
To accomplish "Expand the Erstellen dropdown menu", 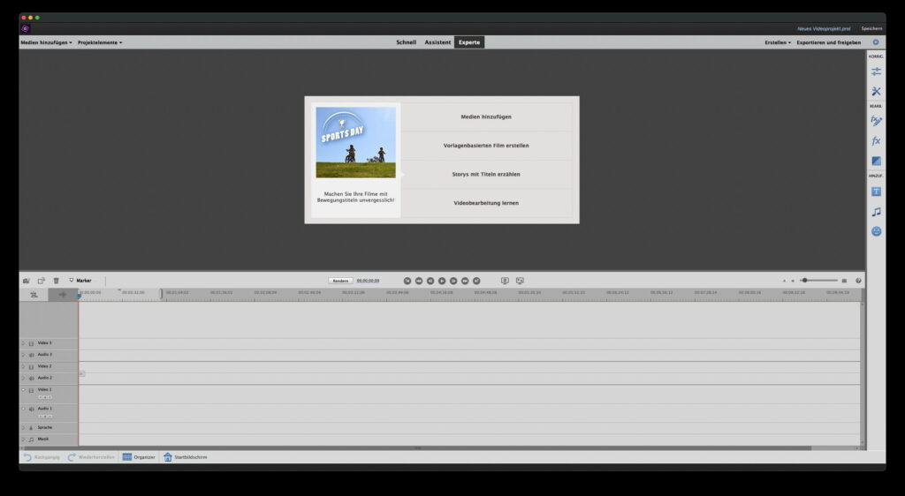I will tap(778, 42).
